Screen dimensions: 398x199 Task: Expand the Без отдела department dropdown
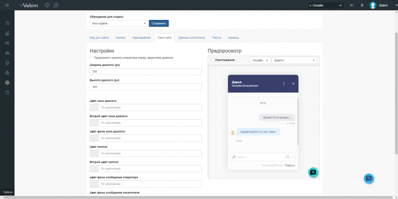118,23
